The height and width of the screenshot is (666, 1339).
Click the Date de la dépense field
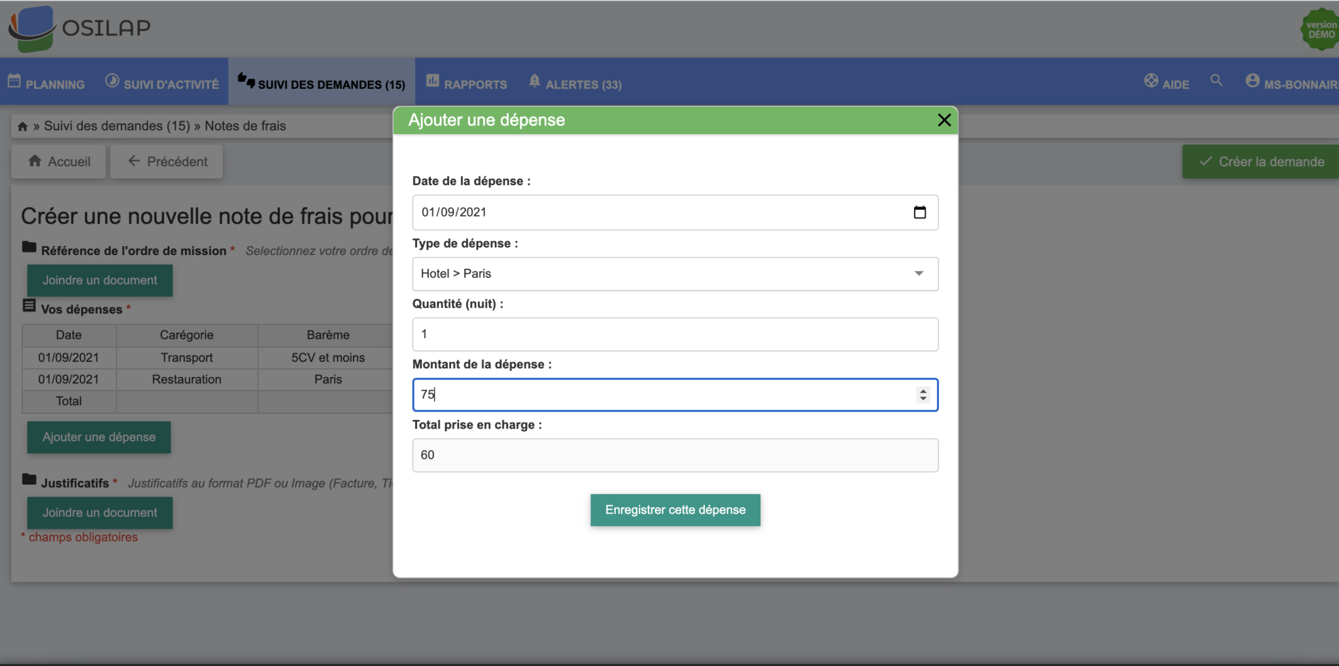point(675,213)
